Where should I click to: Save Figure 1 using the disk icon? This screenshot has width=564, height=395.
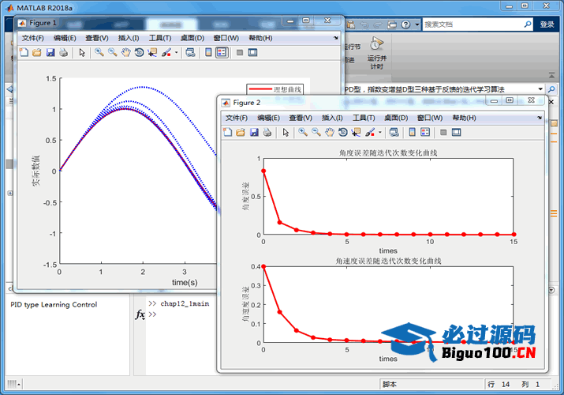click(50, 53)
